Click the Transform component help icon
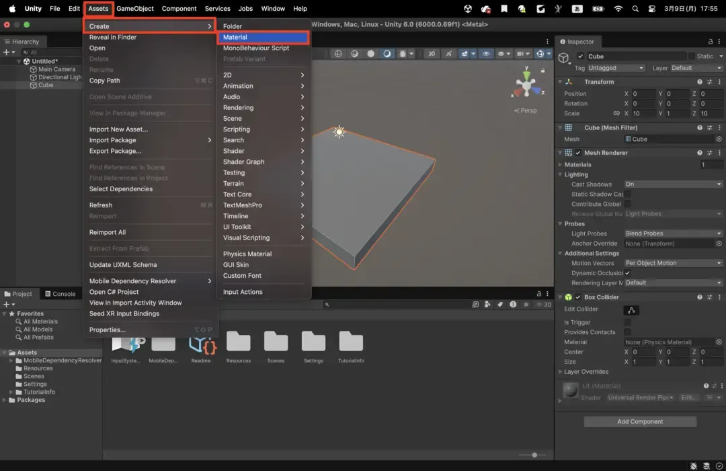Screen dimensions: 726x471 click(699, 82)
